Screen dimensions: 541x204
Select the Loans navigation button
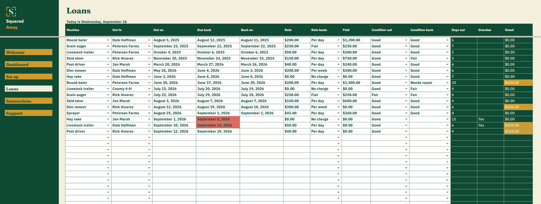tap(28, 89)
